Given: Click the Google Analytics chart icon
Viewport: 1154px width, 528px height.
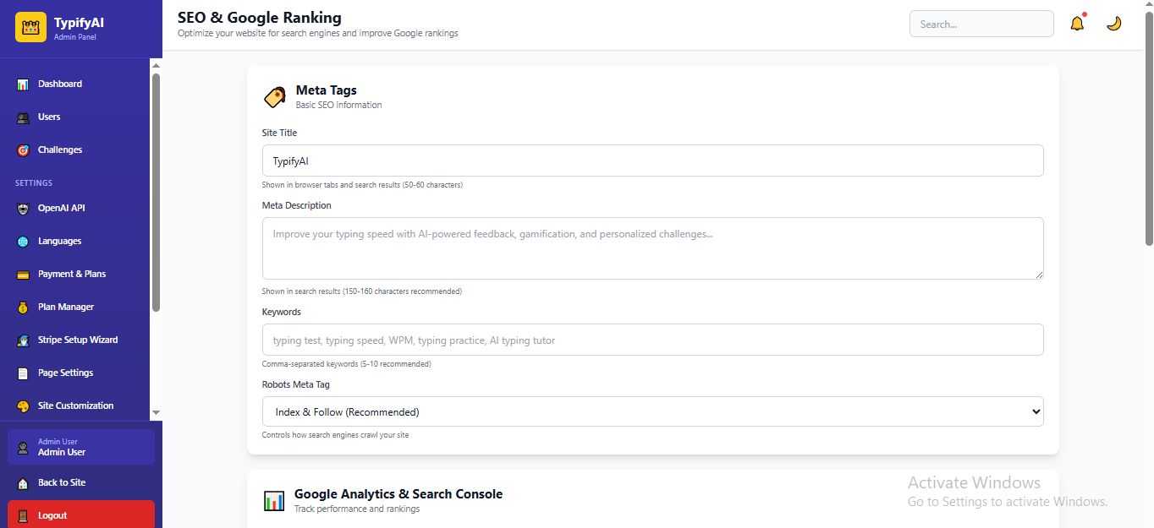Looking at the screenshot, I should (x=273, y=500).
